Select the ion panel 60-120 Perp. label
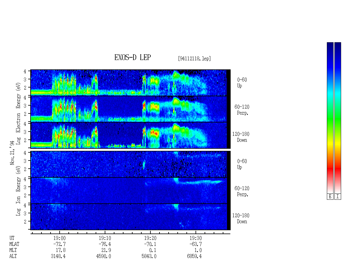Image resolution: width=342 pixels, height=264 pixels. (242, 191)
